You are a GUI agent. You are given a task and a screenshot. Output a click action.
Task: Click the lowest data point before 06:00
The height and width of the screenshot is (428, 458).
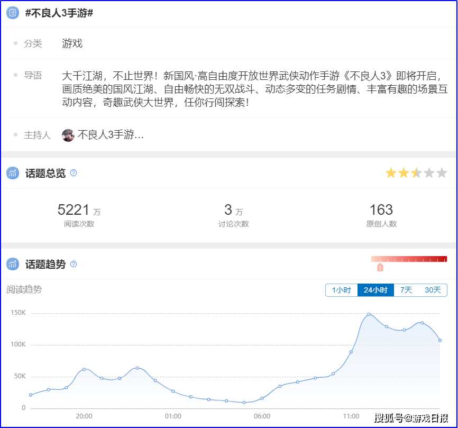point(244,403)
